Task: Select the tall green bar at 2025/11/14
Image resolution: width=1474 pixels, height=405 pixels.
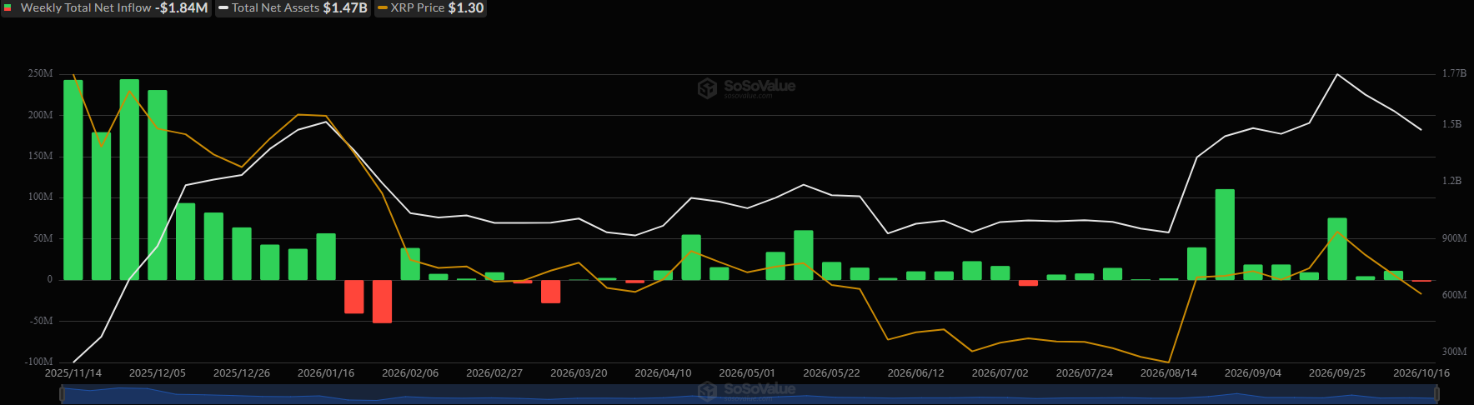Action: pyautogui.click(x=73, y=180)
